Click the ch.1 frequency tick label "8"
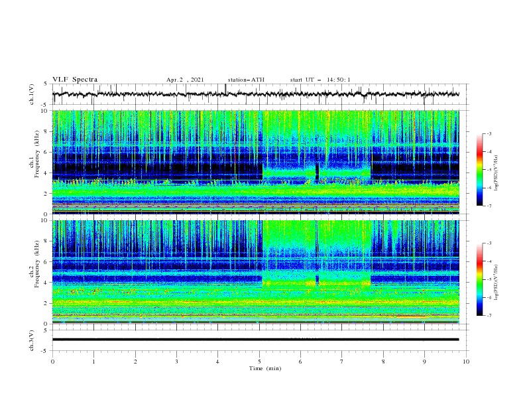 46,131
